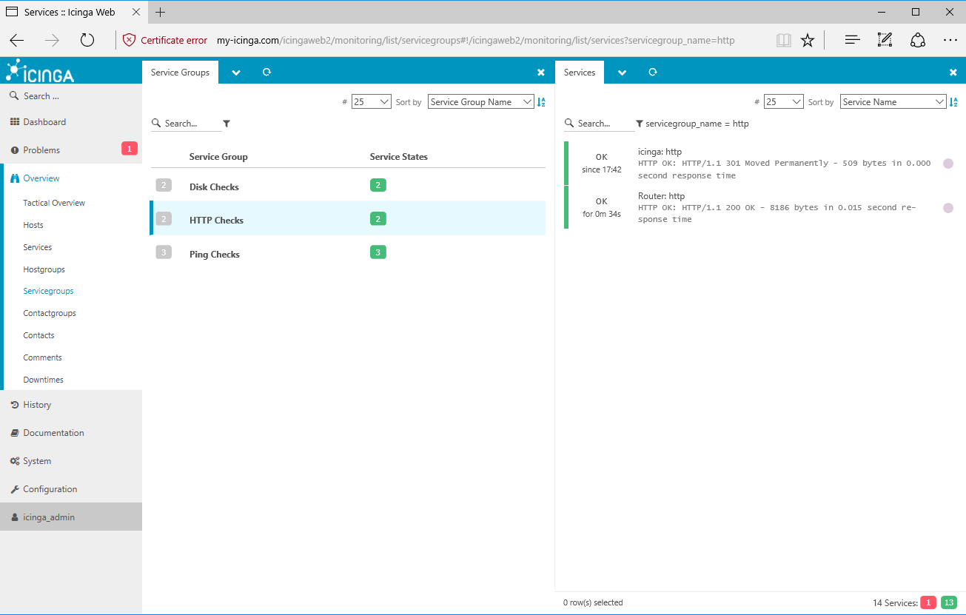Click the sidebar Search field
966x615 pixels.
coord(71,96)
